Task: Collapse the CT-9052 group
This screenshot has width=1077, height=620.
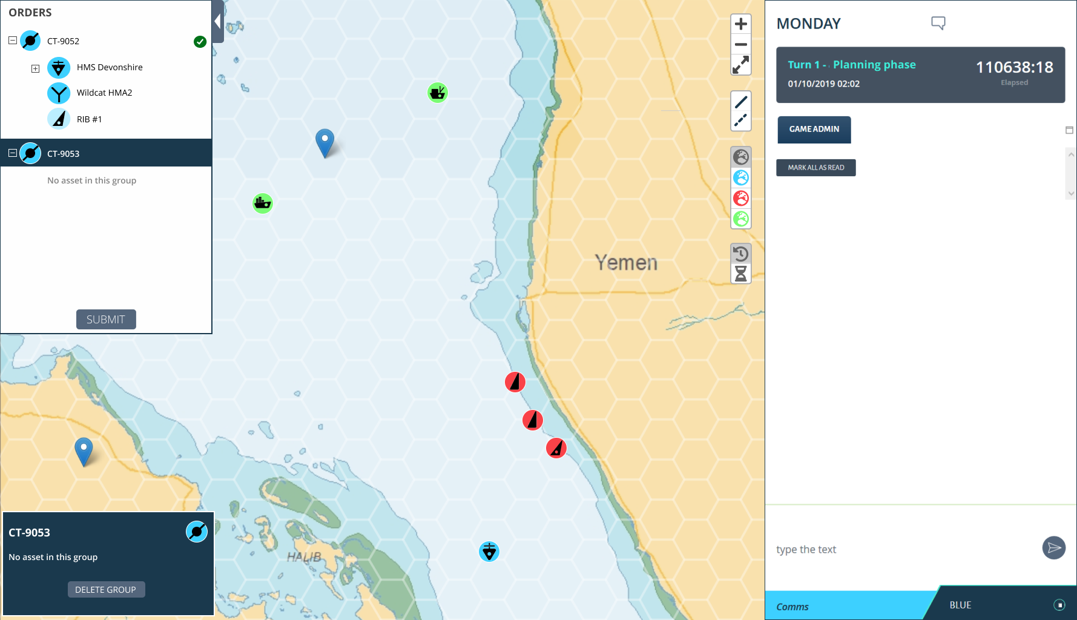Action: pyautogui.click(x=13, y=41)
